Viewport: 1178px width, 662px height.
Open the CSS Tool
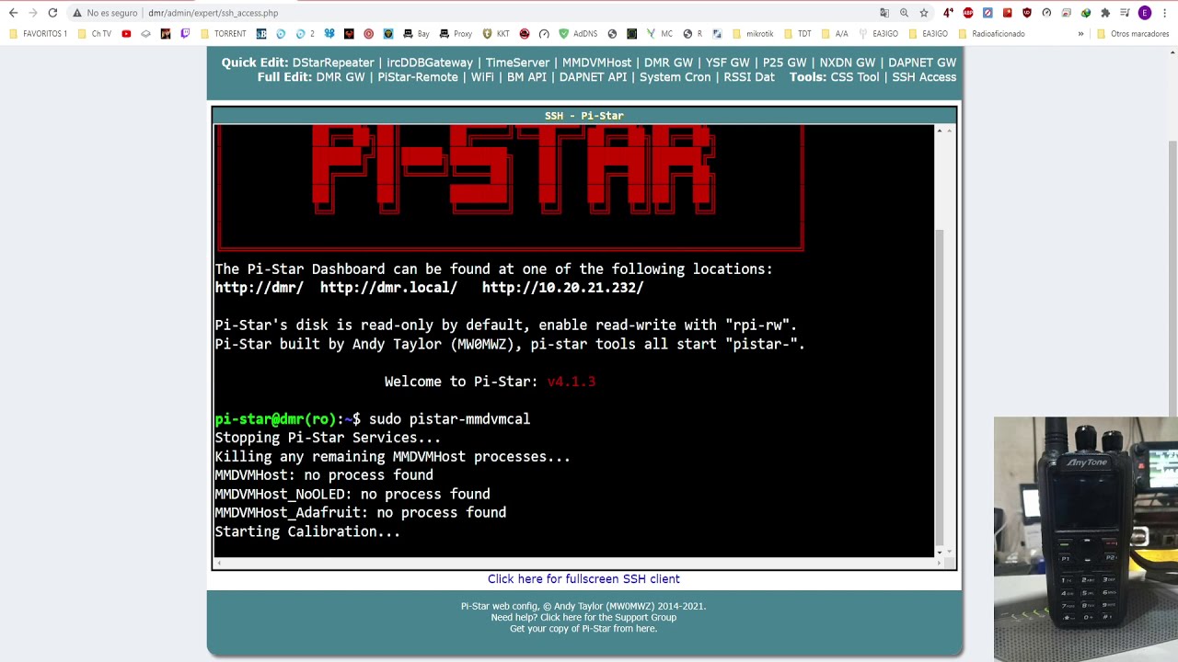pyautogui.click(x=855, y=77)
